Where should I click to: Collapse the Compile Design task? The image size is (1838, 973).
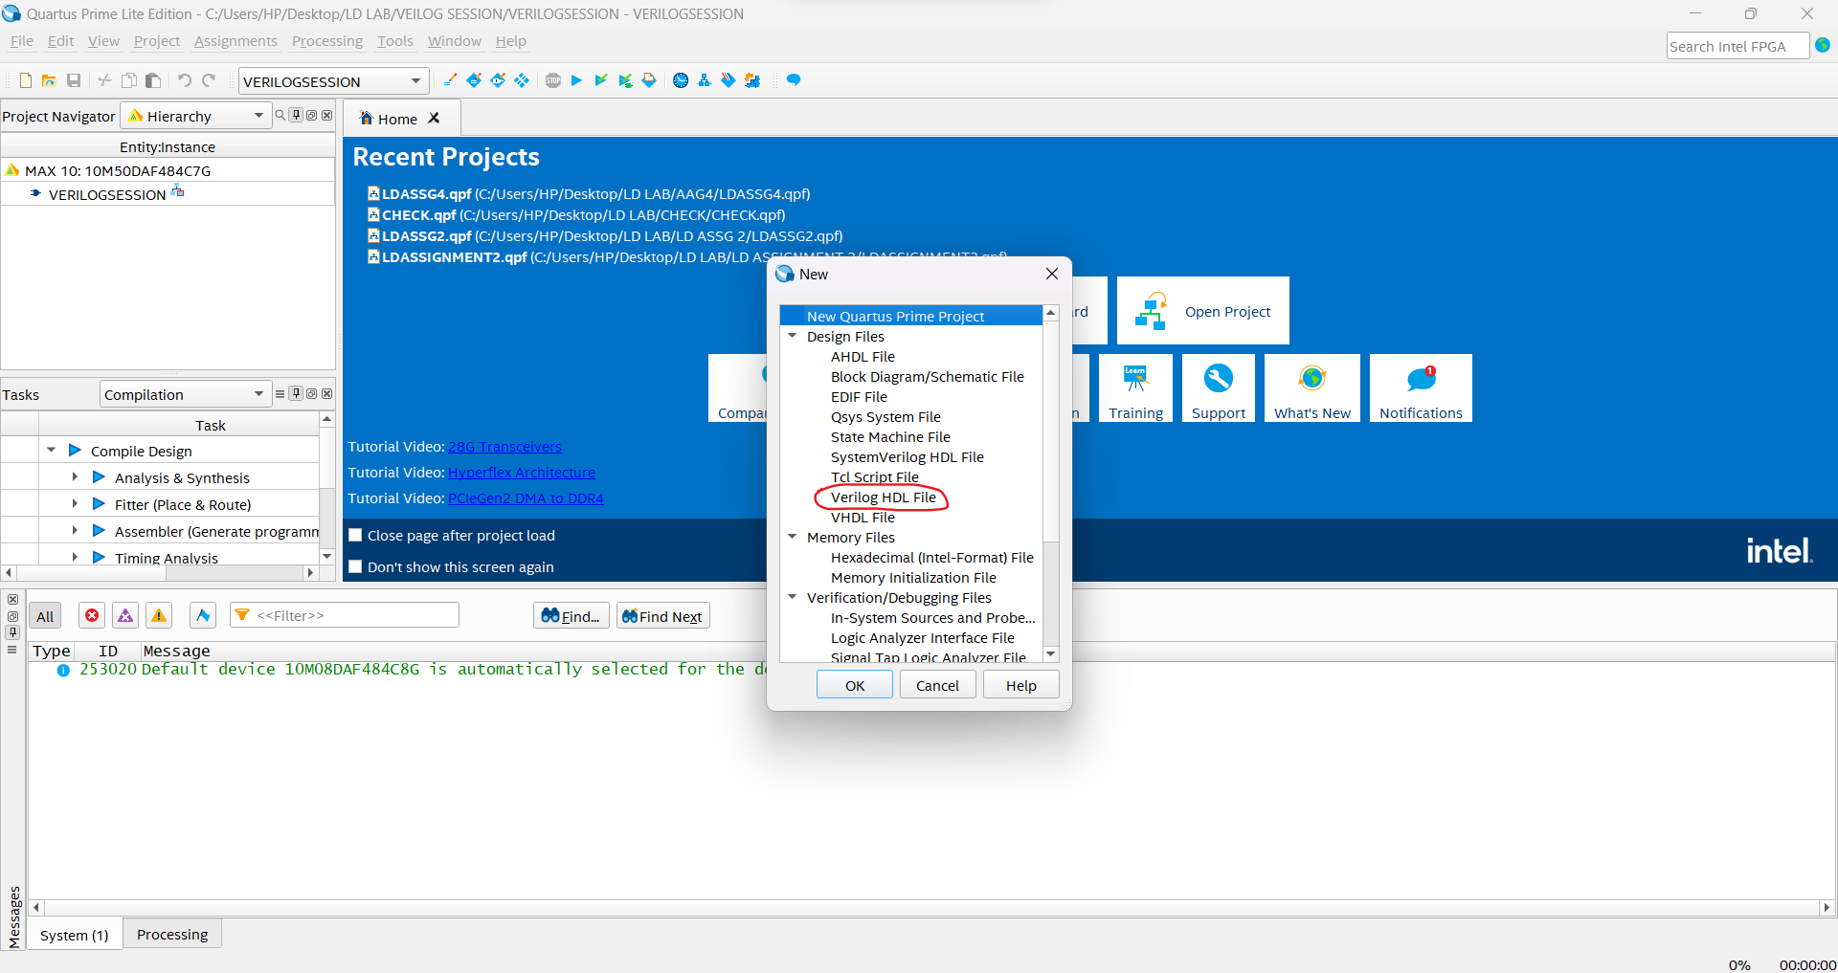(x=52, y=450)
